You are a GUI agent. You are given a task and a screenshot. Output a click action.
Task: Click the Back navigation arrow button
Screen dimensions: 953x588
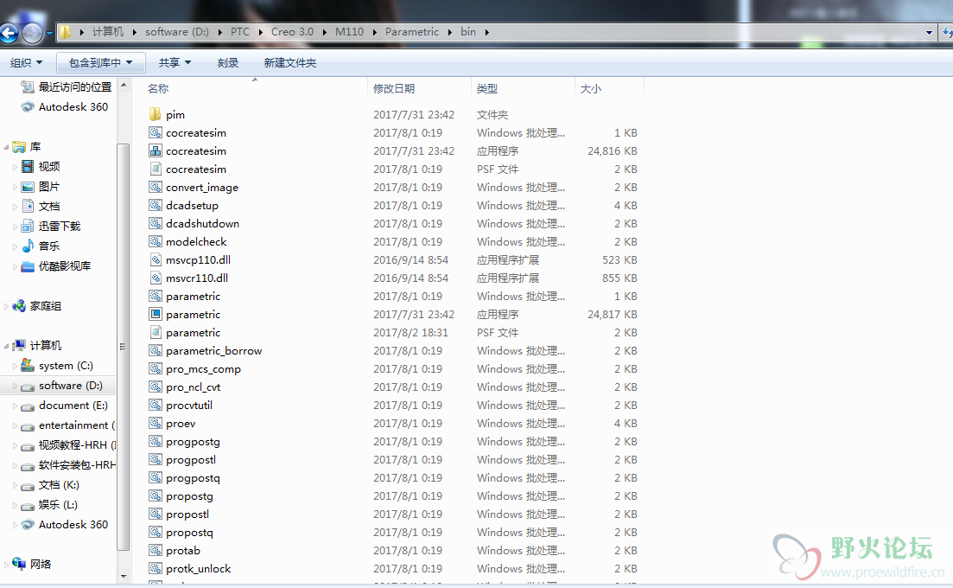(9, 34)
